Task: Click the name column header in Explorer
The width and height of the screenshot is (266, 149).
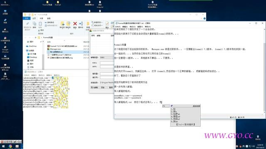Action: tap(49, 42)
